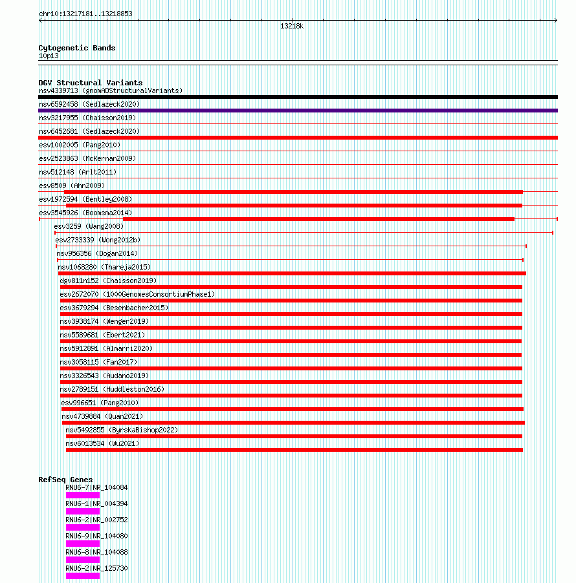Click nsv2789151 (Huddleston2016) label

[x=112, y=389]
